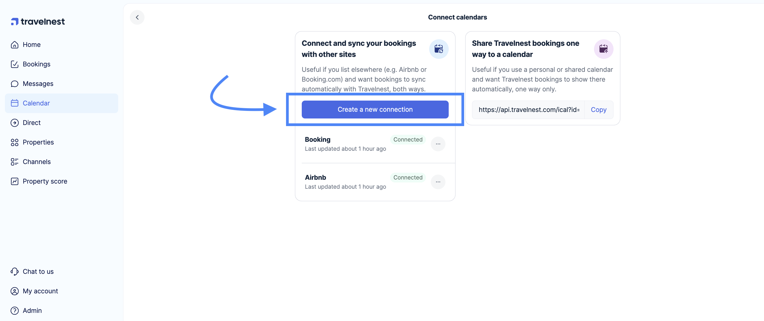Click the back chevron at top left
764x321 pixels.
(x=137, y=17)
